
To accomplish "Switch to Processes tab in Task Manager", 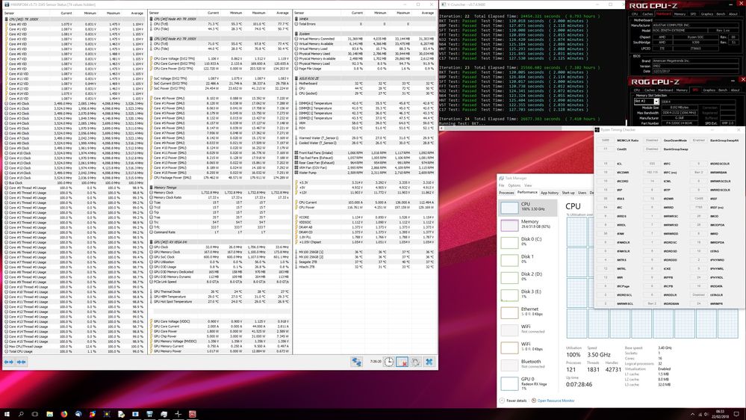I will [507, 193].
